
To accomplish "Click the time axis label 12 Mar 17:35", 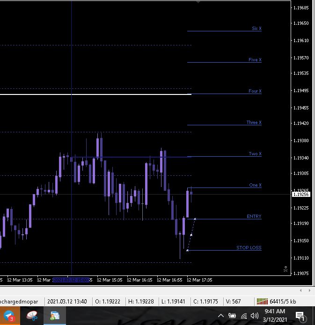I will coord(199,280).
